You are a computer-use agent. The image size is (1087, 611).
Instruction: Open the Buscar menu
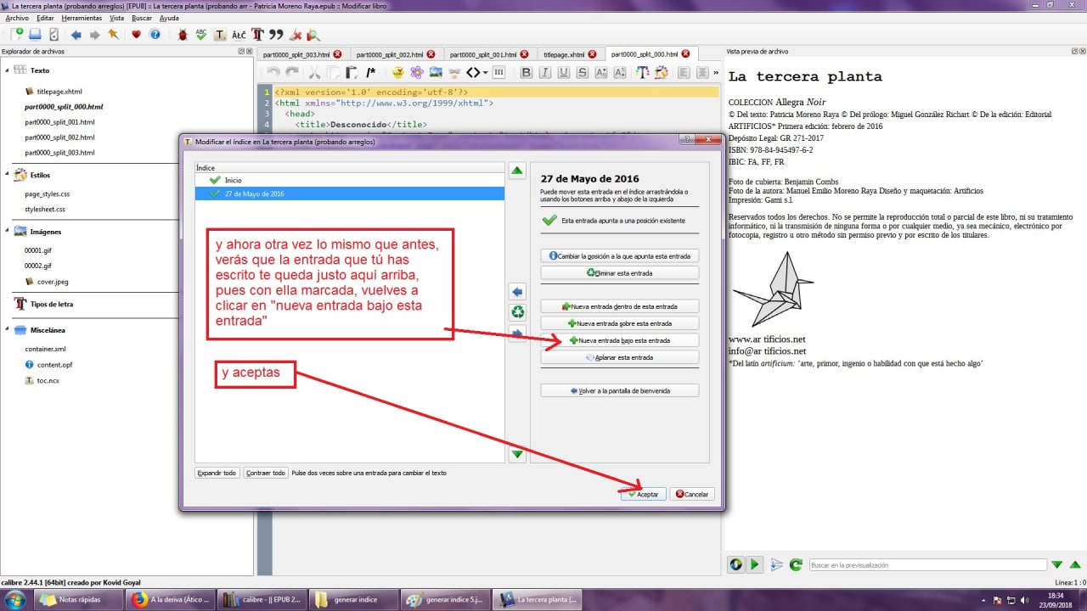(142, 17)
